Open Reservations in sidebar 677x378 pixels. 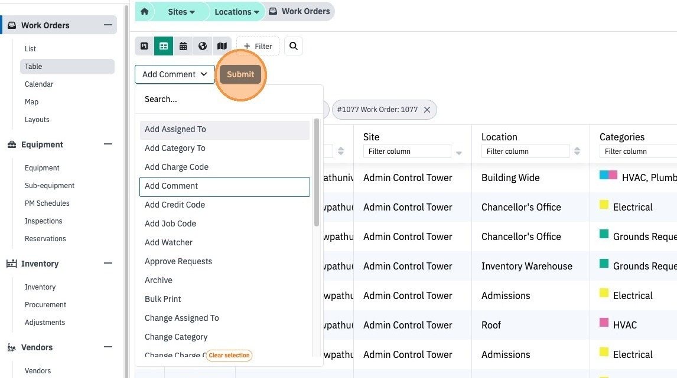tap(45, 238)
